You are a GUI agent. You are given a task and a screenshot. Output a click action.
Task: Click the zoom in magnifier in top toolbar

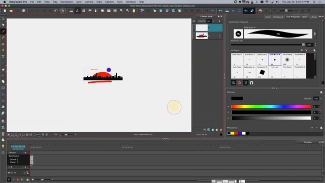tap(121, 11)
